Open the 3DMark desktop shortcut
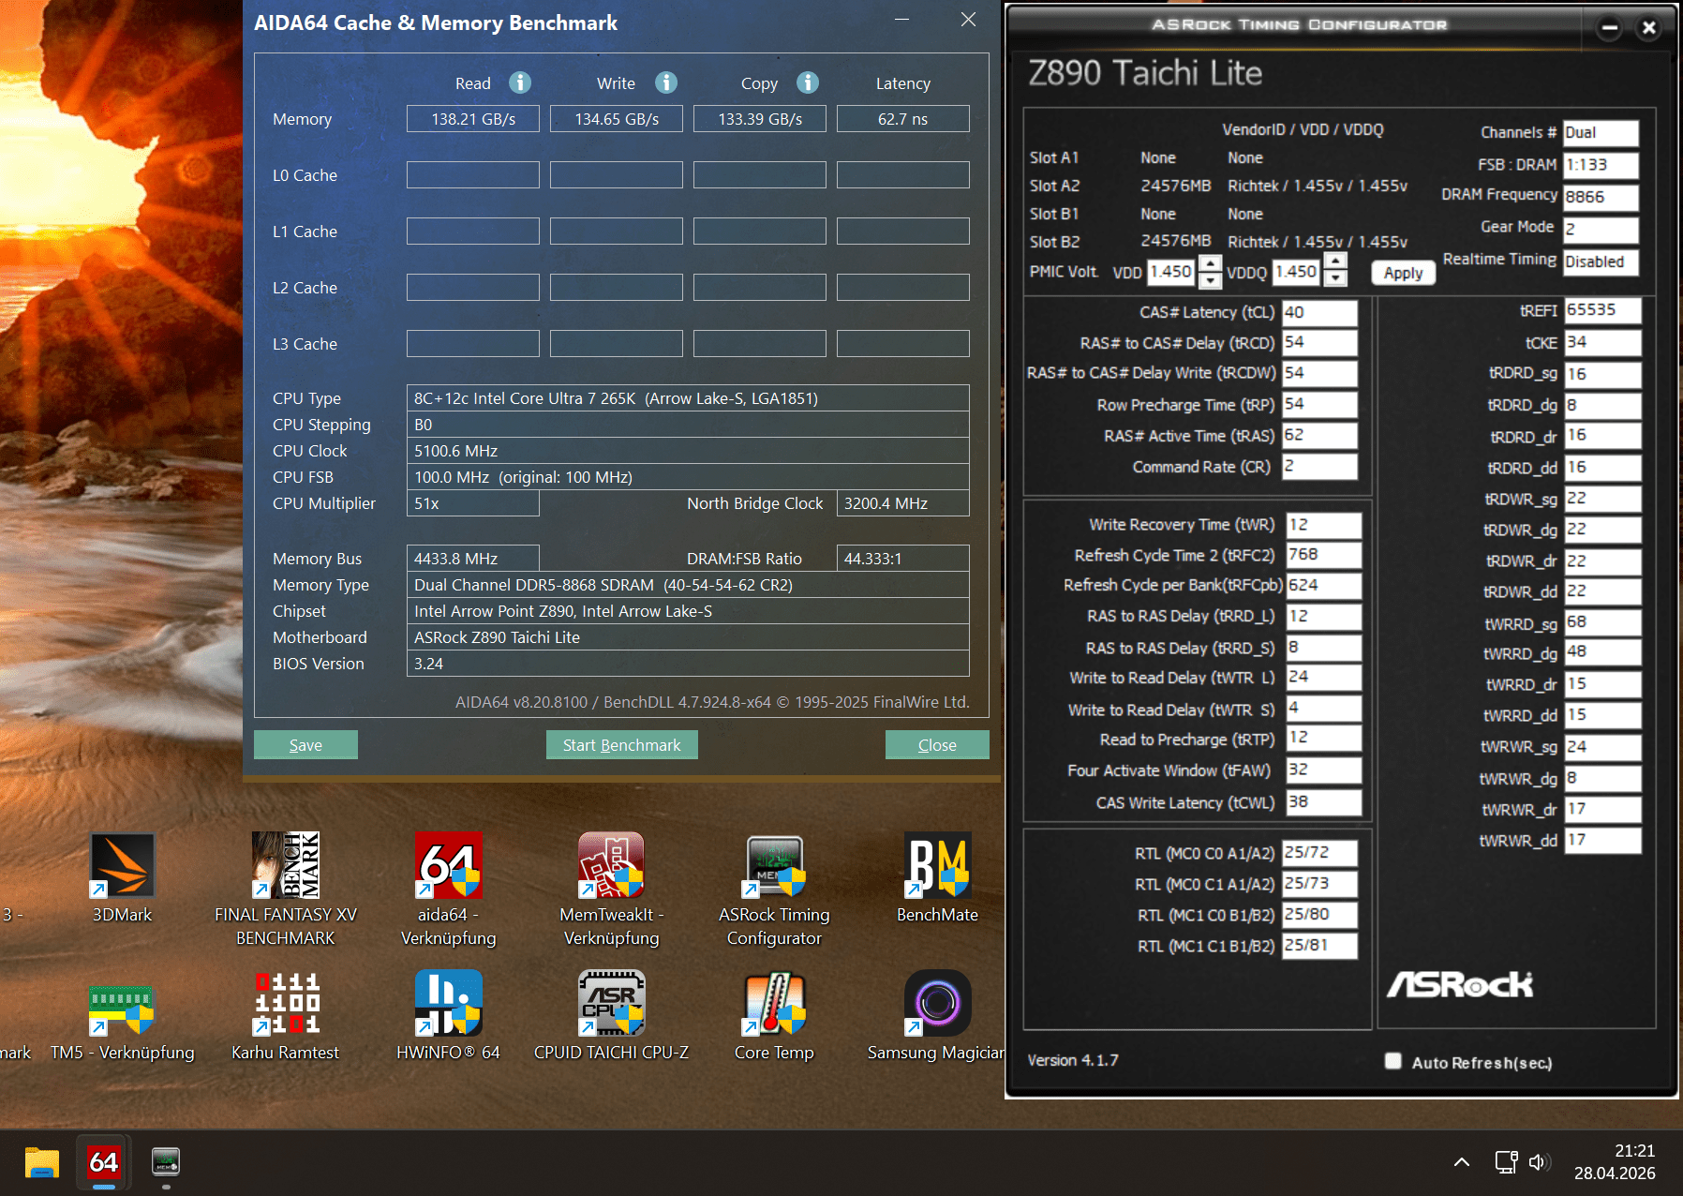This screenshot has width=1683, height=1196. click(122, 878)
